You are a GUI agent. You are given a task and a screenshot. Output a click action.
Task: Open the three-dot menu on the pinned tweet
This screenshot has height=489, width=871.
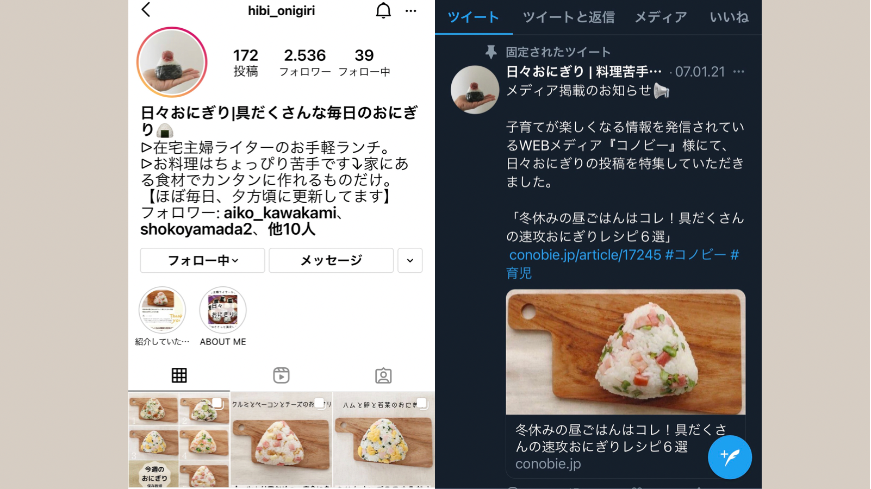pyautogui.click(x=738, y=72)
